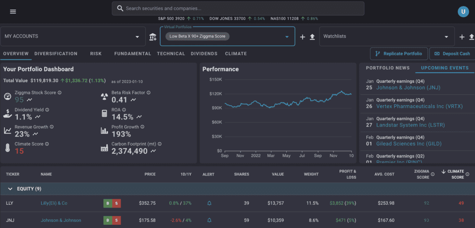Open the hamburger menu
Image resolution: width=475 pixels, height=228 pixels.
pos(13,12)
